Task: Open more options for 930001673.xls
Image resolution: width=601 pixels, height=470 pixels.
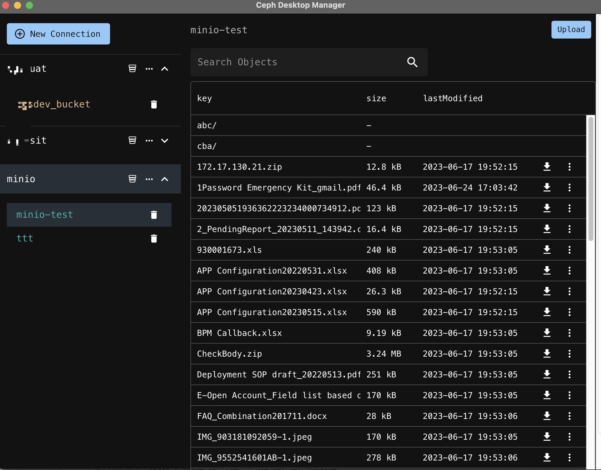Action: [x=570, y=250]
